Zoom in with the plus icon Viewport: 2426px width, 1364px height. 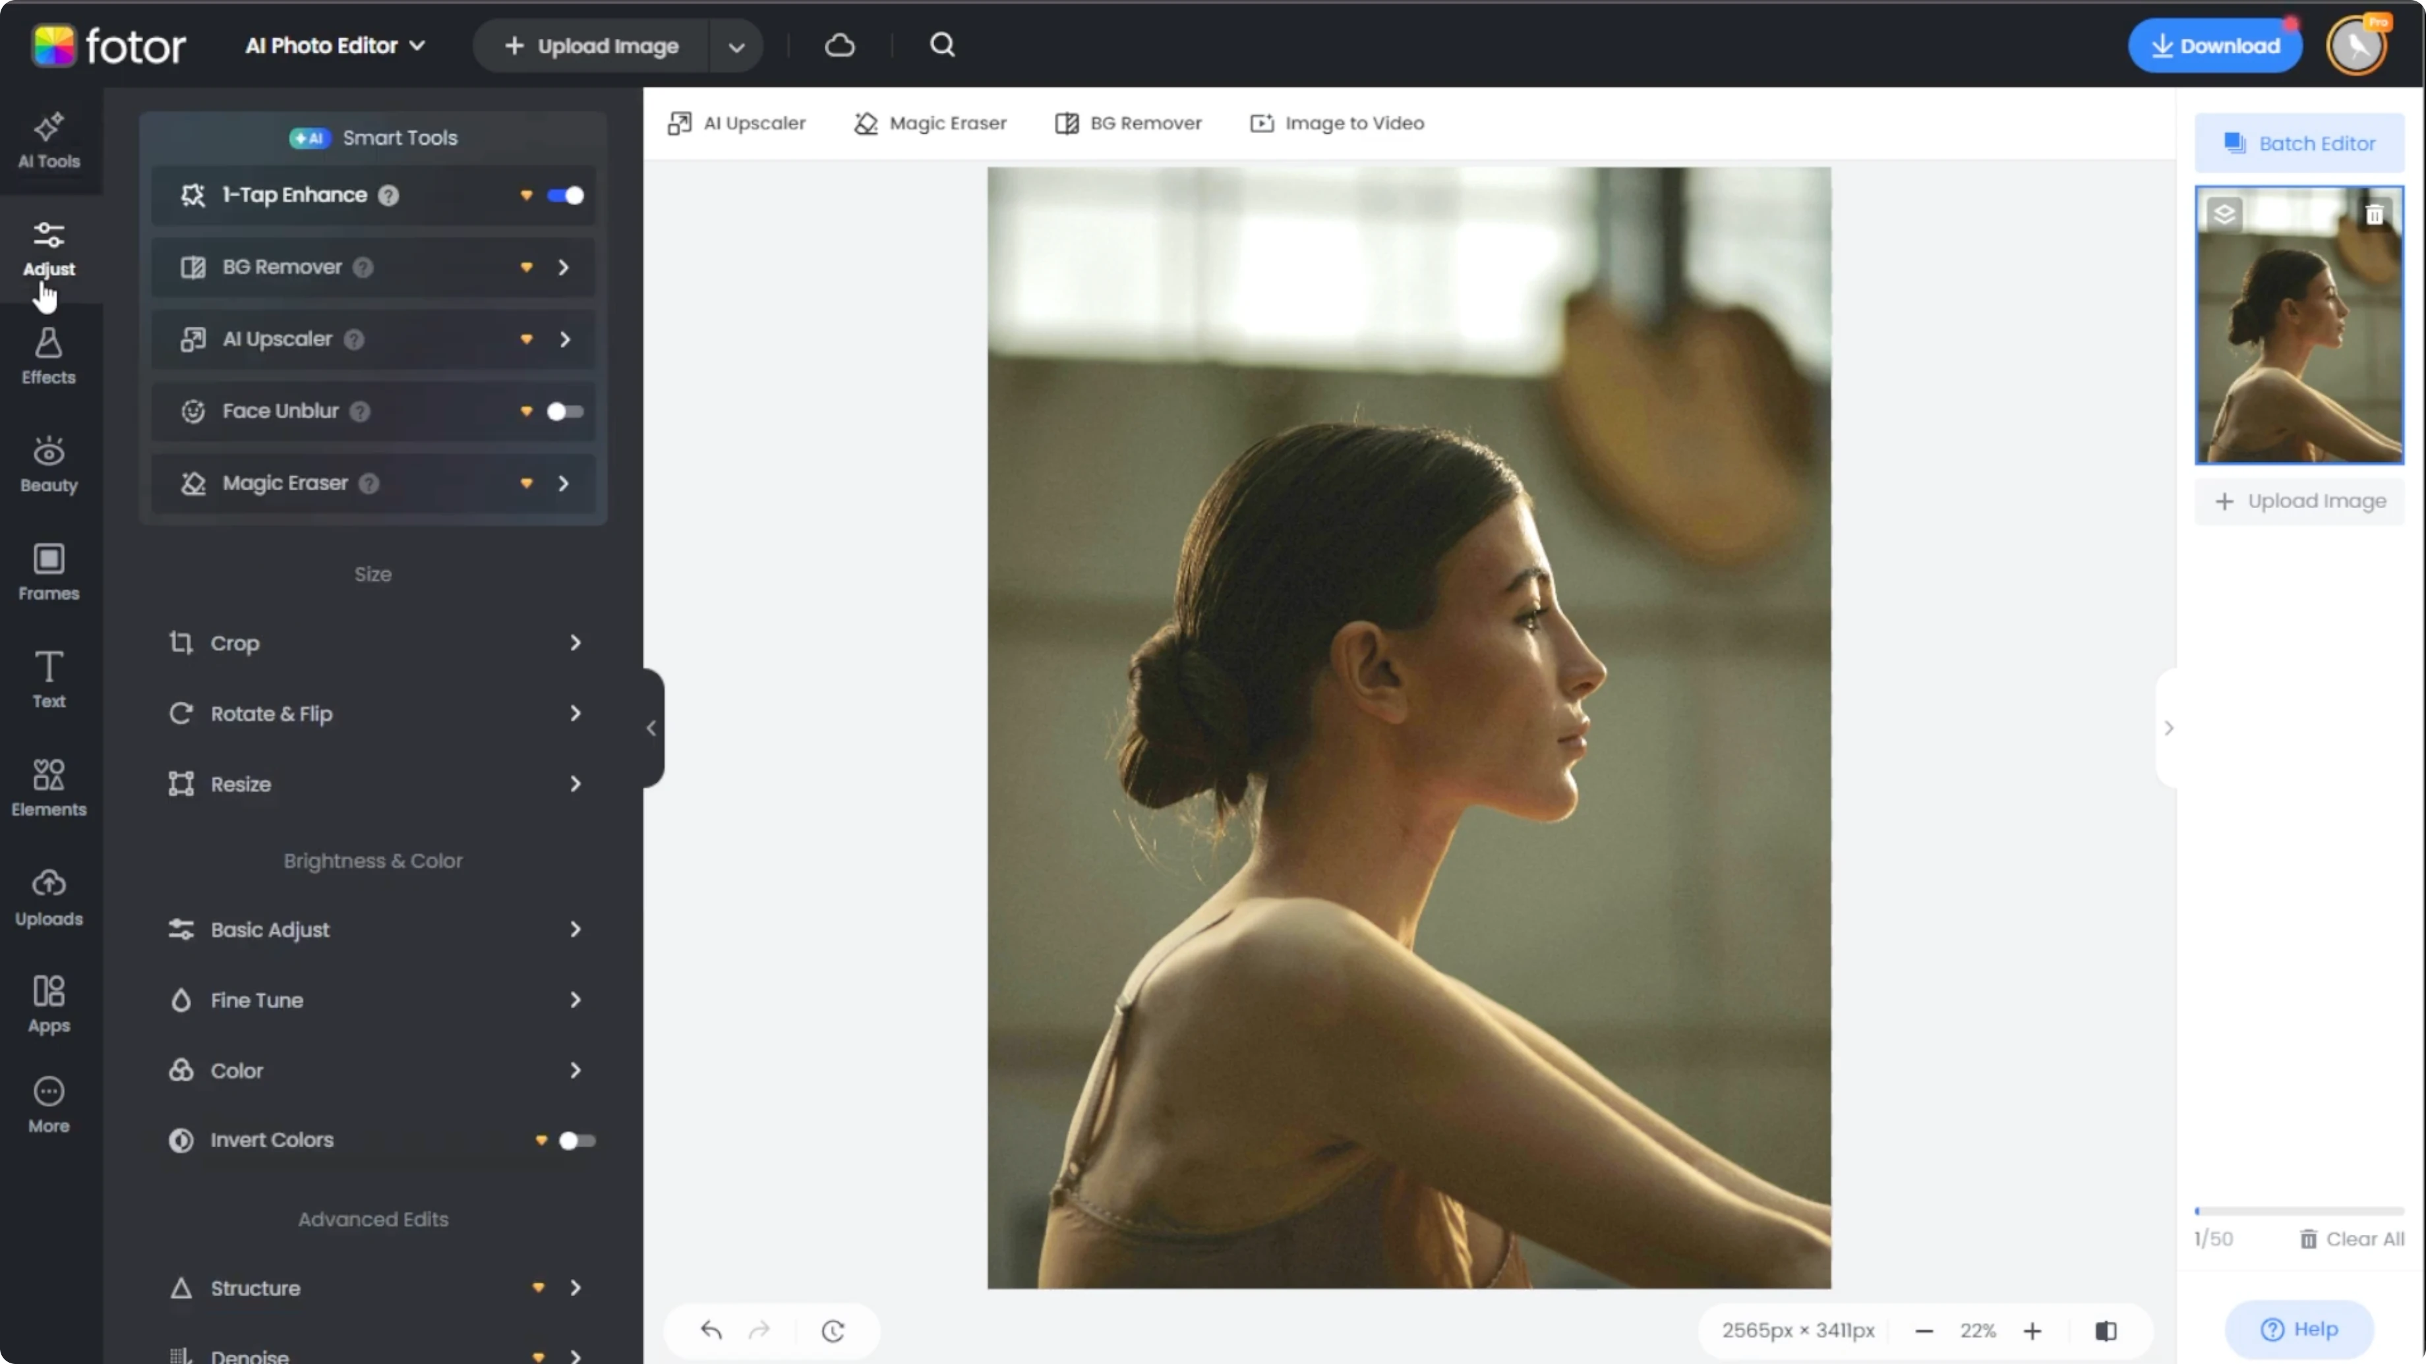tap(2032, 1330)
